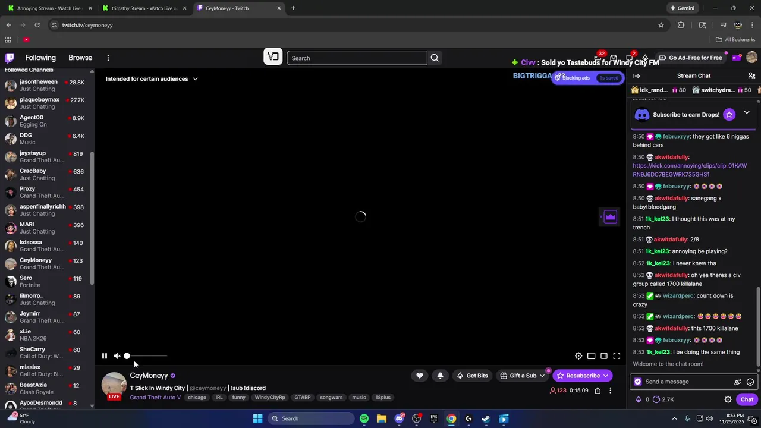This screenshot has height=428, width=761.
Task: Open stream more options vertical dots
Action: click(610, 391)
